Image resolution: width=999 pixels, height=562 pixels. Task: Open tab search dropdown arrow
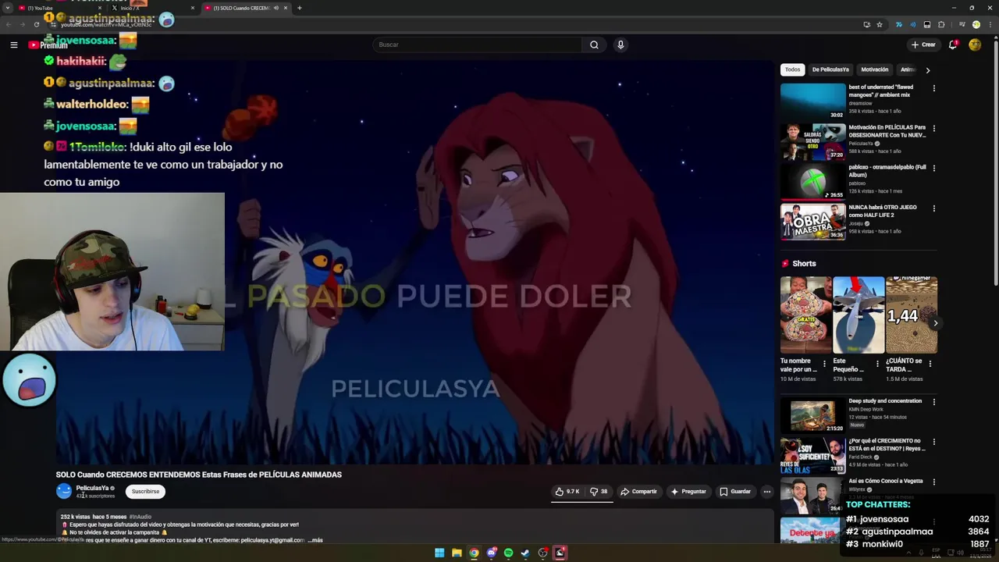tap(9, 8)
